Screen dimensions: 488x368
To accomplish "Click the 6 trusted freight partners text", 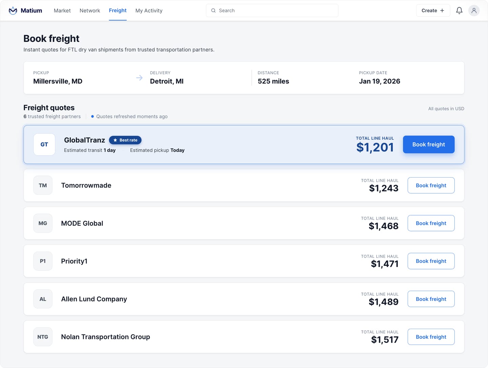I will click(x=52, y=117).
